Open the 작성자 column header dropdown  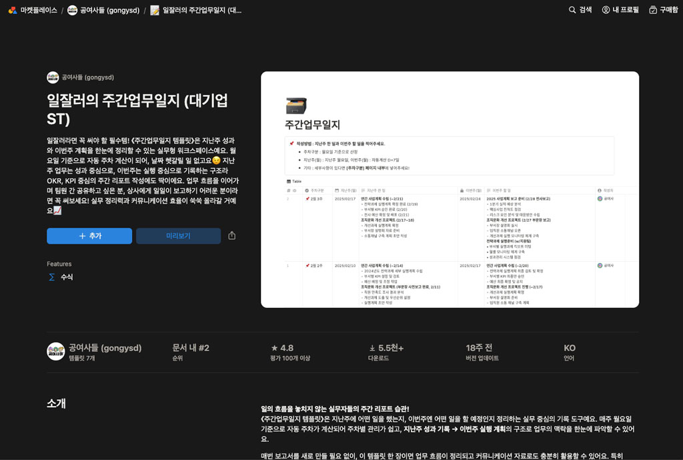tap(607, 189)
